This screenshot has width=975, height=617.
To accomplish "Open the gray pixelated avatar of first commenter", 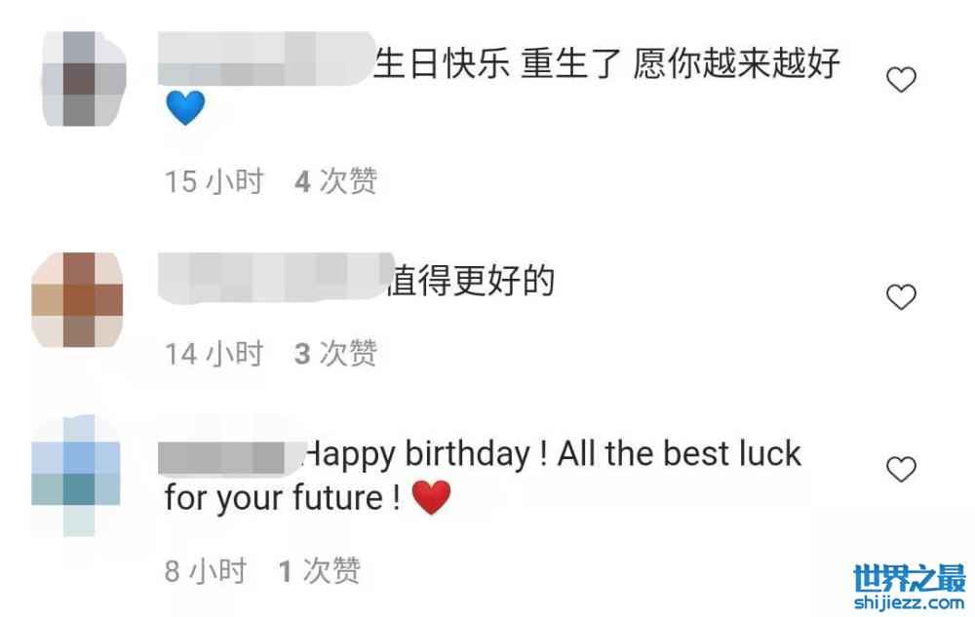I will tap(84, 79).
